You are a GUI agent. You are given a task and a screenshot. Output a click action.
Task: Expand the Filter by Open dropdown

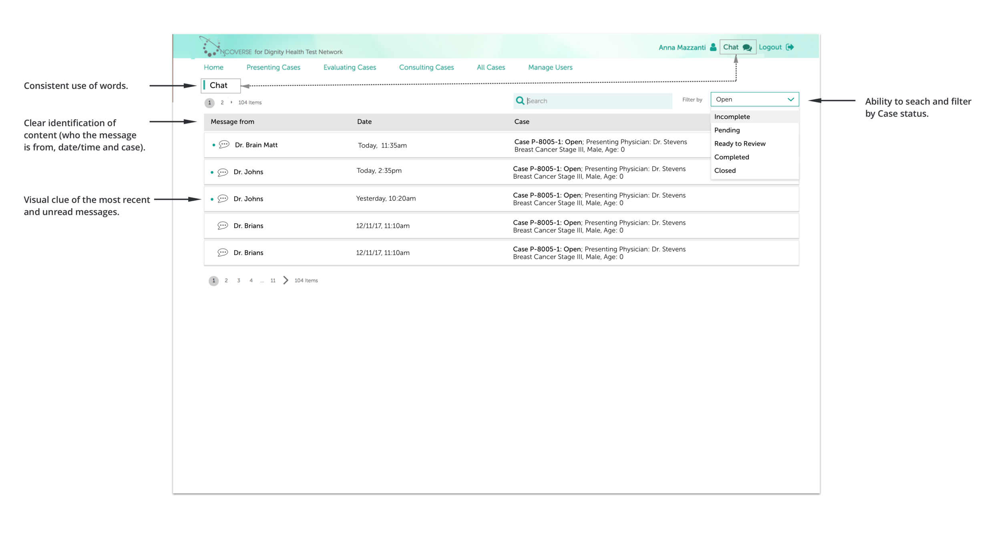point(754,99)
